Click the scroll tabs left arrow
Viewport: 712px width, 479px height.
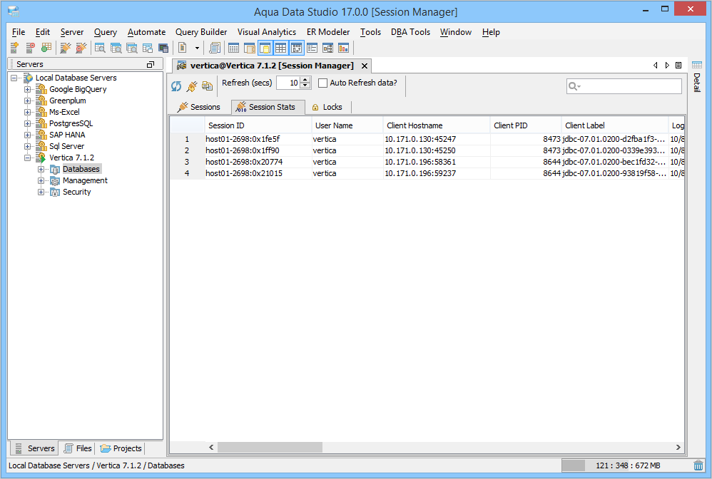pos(655,66)
